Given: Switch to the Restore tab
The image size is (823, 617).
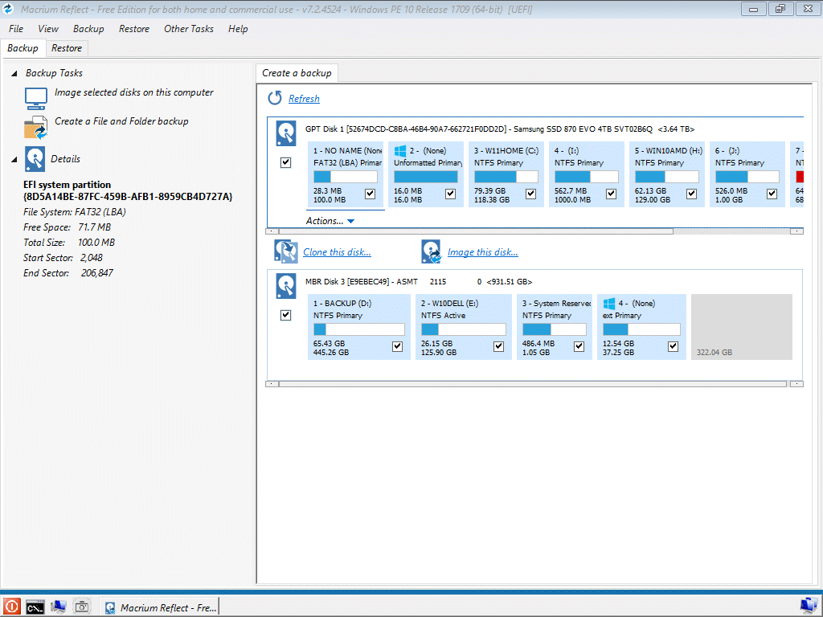Looking at the screenshot, I should coord(67,48).
